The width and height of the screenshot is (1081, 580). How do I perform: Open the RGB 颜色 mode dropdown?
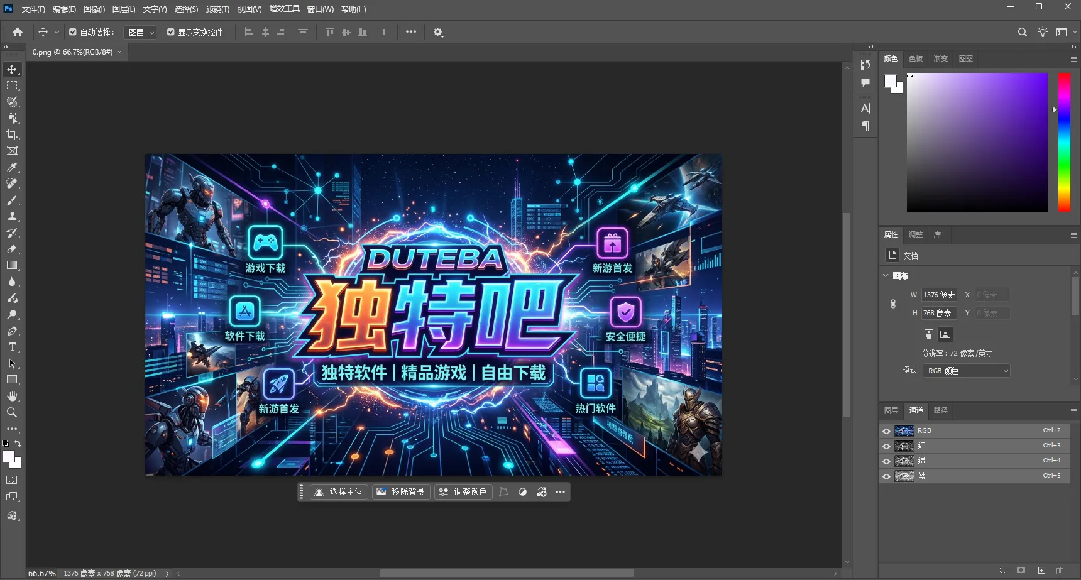coord(966,370)
